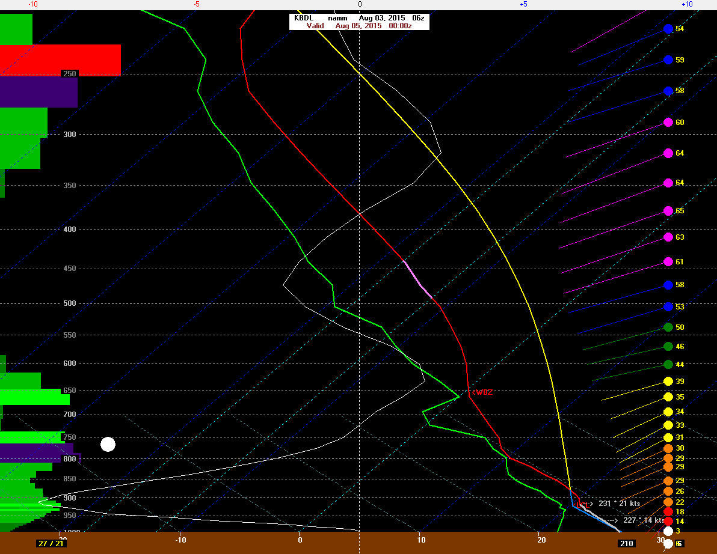Click the green wind dot labeled 46
717x554 pixels.
pos(668,347)
